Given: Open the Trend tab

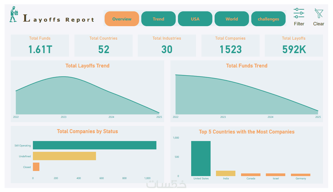Looking at the screenshot, I should pyautogui.click(x=159, y=19).
